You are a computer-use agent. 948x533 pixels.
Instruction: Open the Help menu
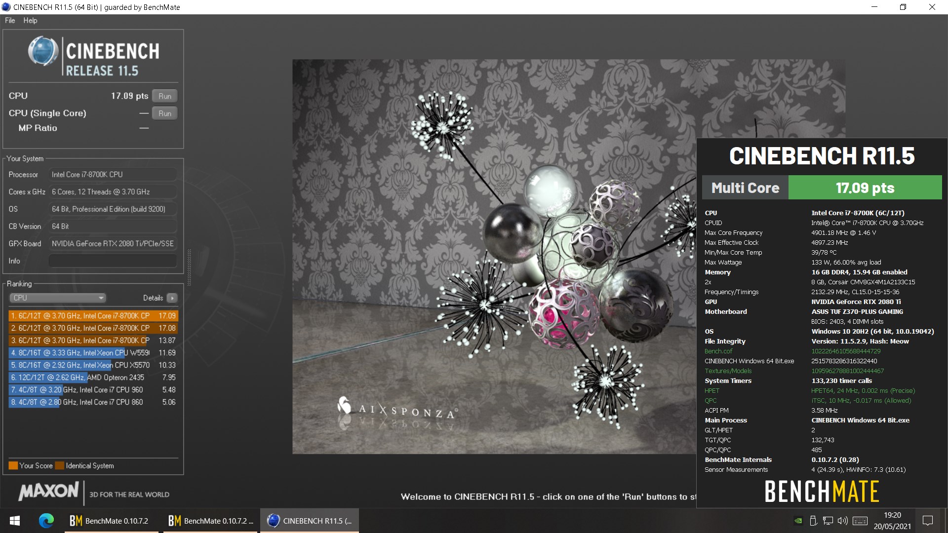click(x=30, y=20)
